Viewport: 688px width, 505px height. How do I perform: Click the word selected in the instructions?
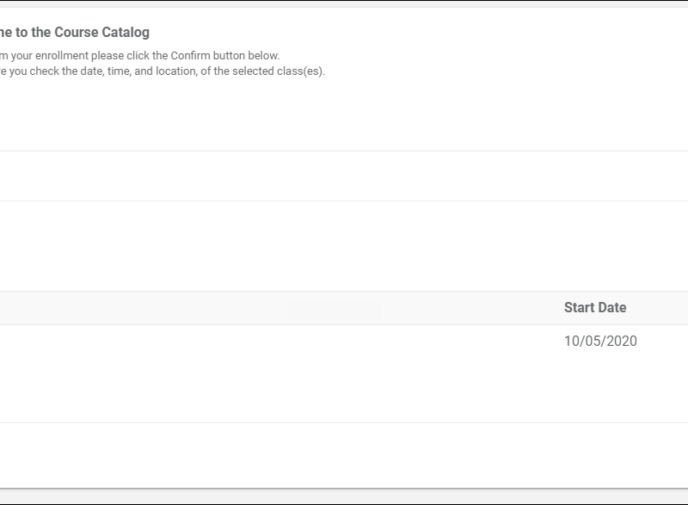click(x=253, y=71)
